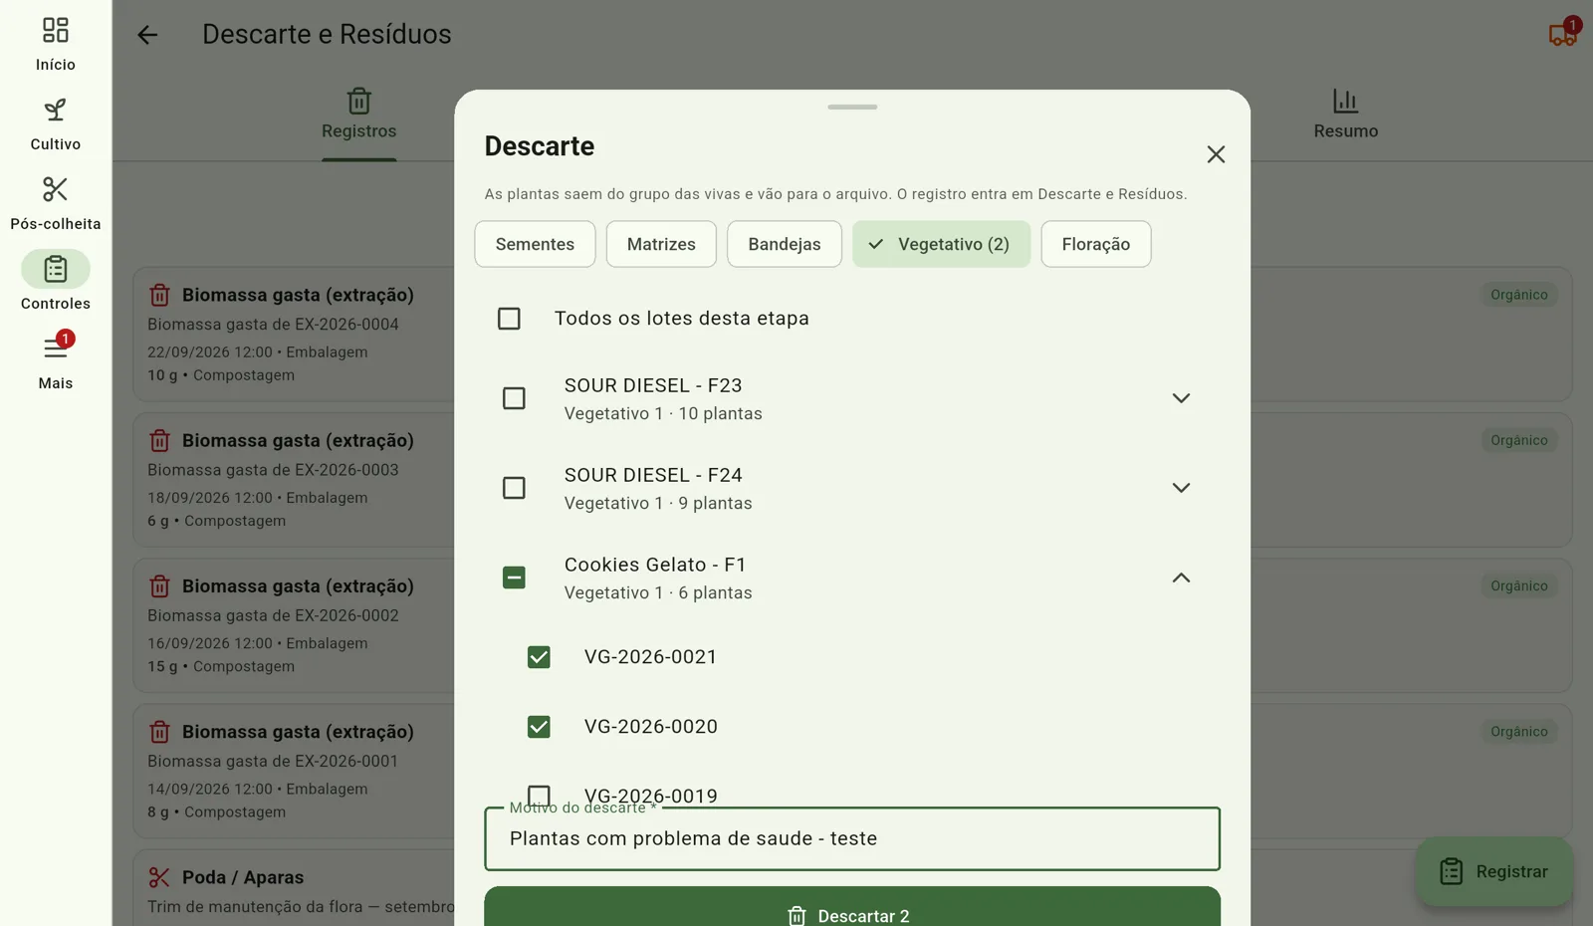Check the SOUR DIESEL - F23 lot
The height and width of the screenshot is (926, 1593).
(x=514, y=398)
